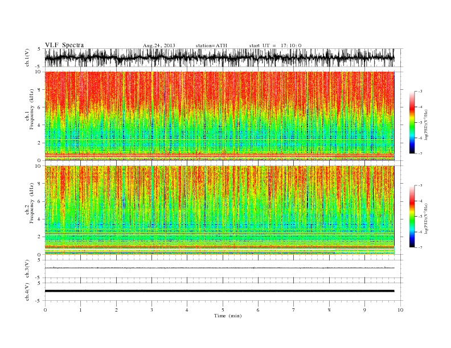Click the log(PSD) label beside ch.1 colorbar
This screenshot has width=451, height=348.
(427, 125)
